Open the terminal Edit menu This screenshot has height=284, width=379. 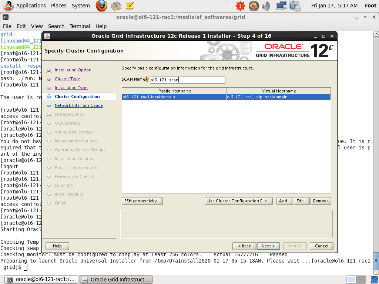tap(21, 26)
